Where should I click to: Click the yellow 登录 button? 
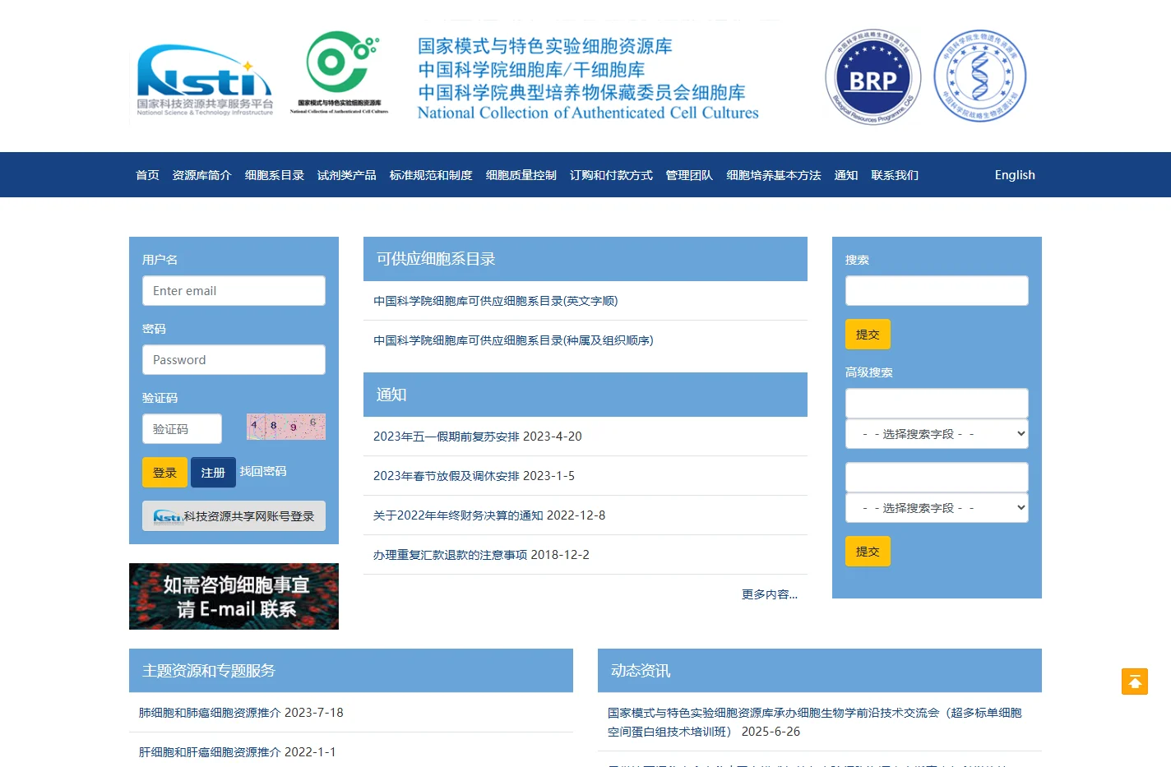coord(164,473)
